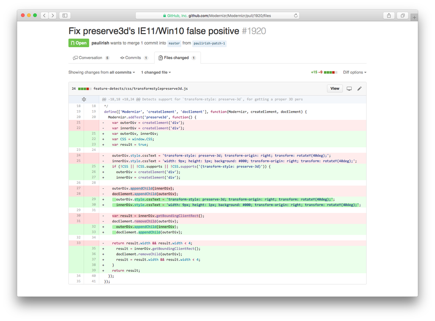The height and width of the screenshot is (321, 435).
Task: Click the expand diff lines icon
Action: (x=84, y=99)
